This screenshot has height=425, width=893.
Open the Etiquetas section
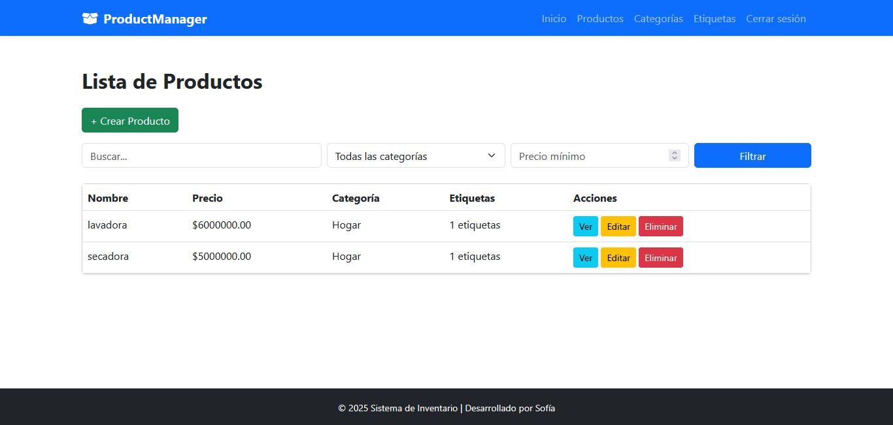[x=715, y=19]
